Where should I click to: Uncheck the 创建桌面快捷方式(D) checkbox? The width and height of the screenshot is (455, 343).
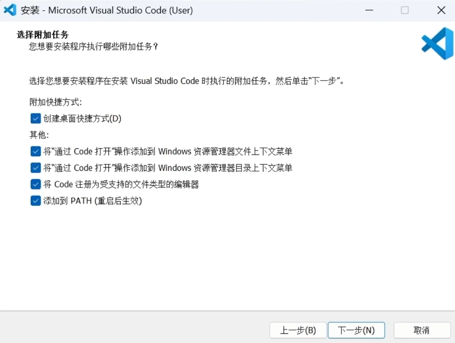tap(36, 118)
